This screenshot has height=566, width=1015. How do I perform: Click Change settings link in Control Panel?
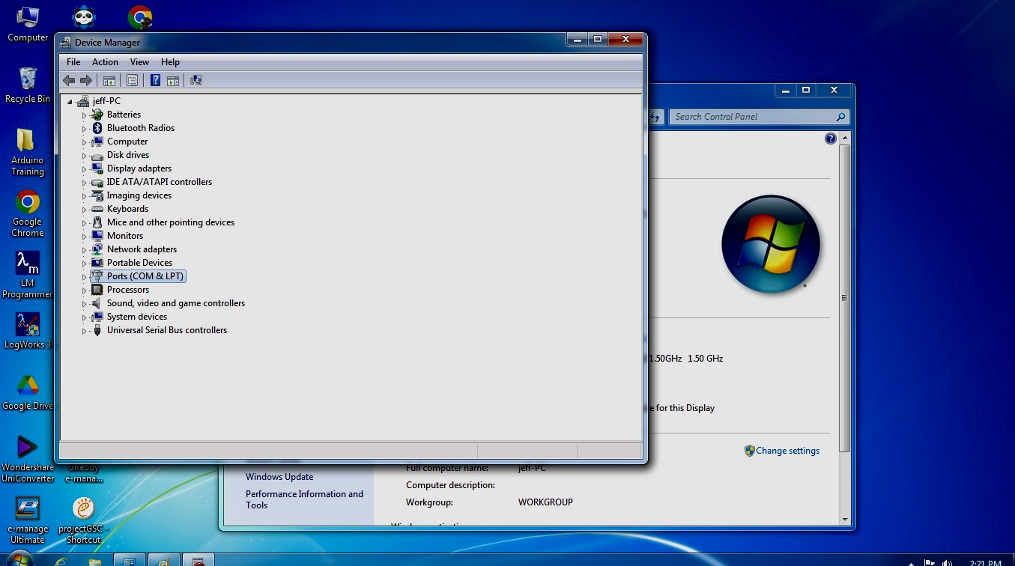787,451
